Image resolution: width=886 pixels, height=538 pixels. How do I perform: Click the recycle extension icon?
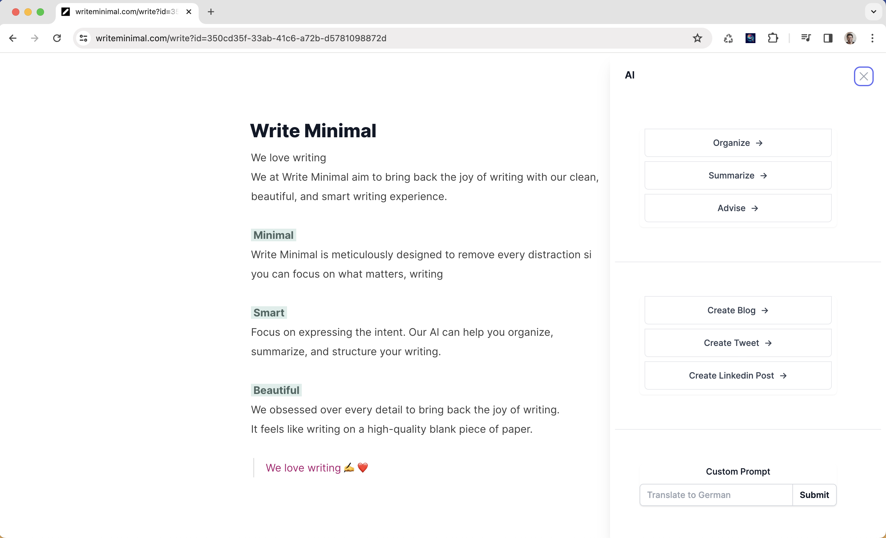coord(728,38)
